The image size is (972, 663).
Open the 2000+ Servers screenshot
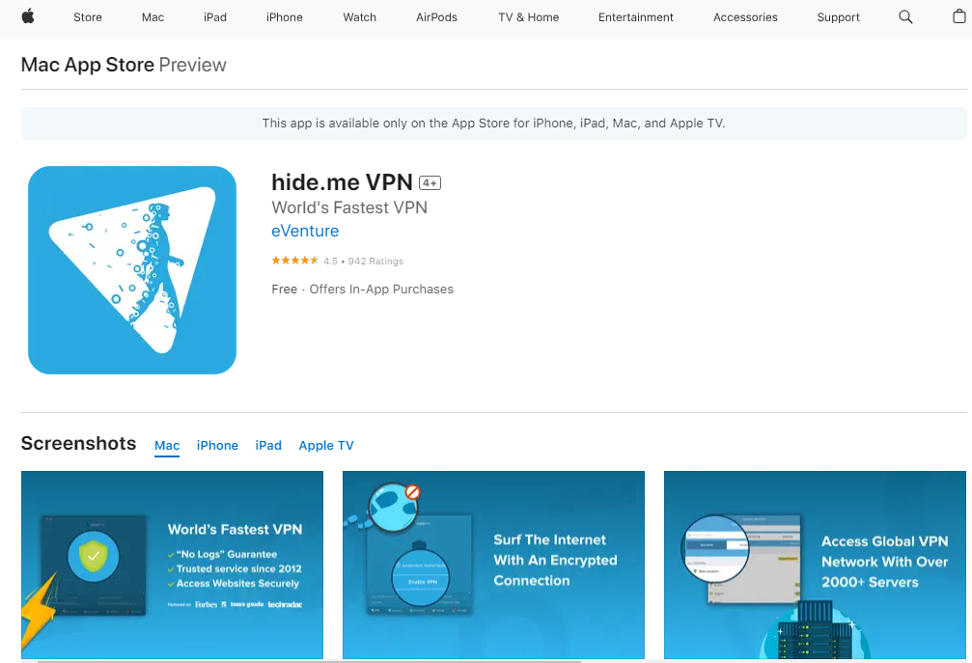pos(816,565)
